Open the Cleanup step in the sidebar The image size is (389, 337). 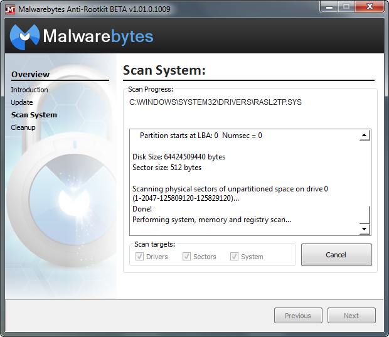point(23,127)
